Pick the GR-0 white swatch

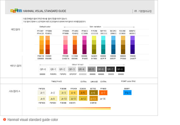point(43,69)
